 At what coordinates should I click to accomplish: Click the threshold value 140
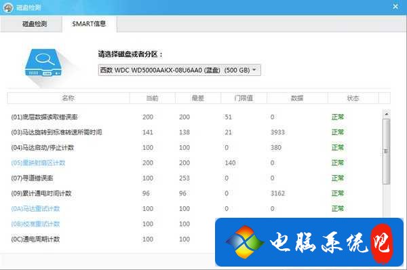pos(230,163)
